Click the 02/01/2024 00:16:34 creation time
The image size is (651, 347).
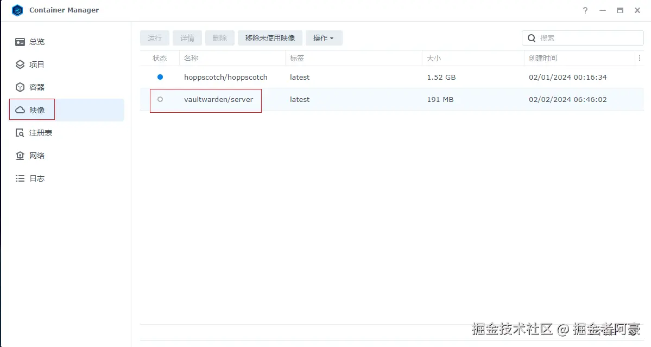point(567,78)
